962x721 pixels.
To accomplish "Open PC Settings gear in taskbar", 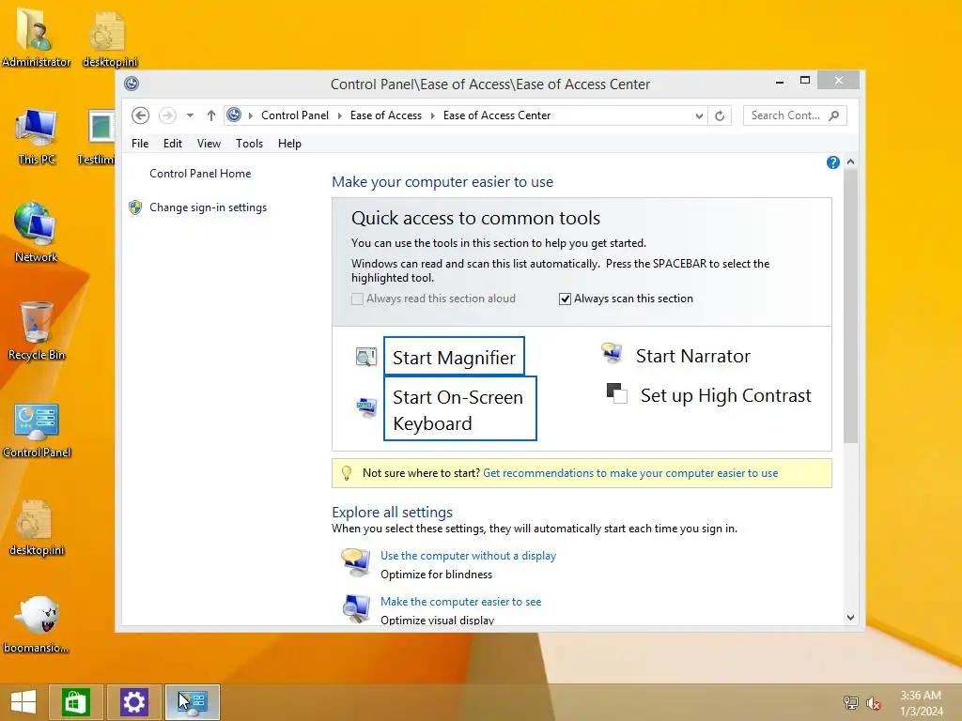I will point(133,702).
